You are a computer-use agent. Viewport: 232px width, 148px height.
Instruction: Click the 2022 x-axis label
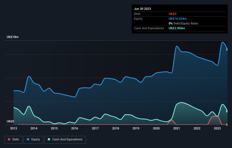coord(197,128)
